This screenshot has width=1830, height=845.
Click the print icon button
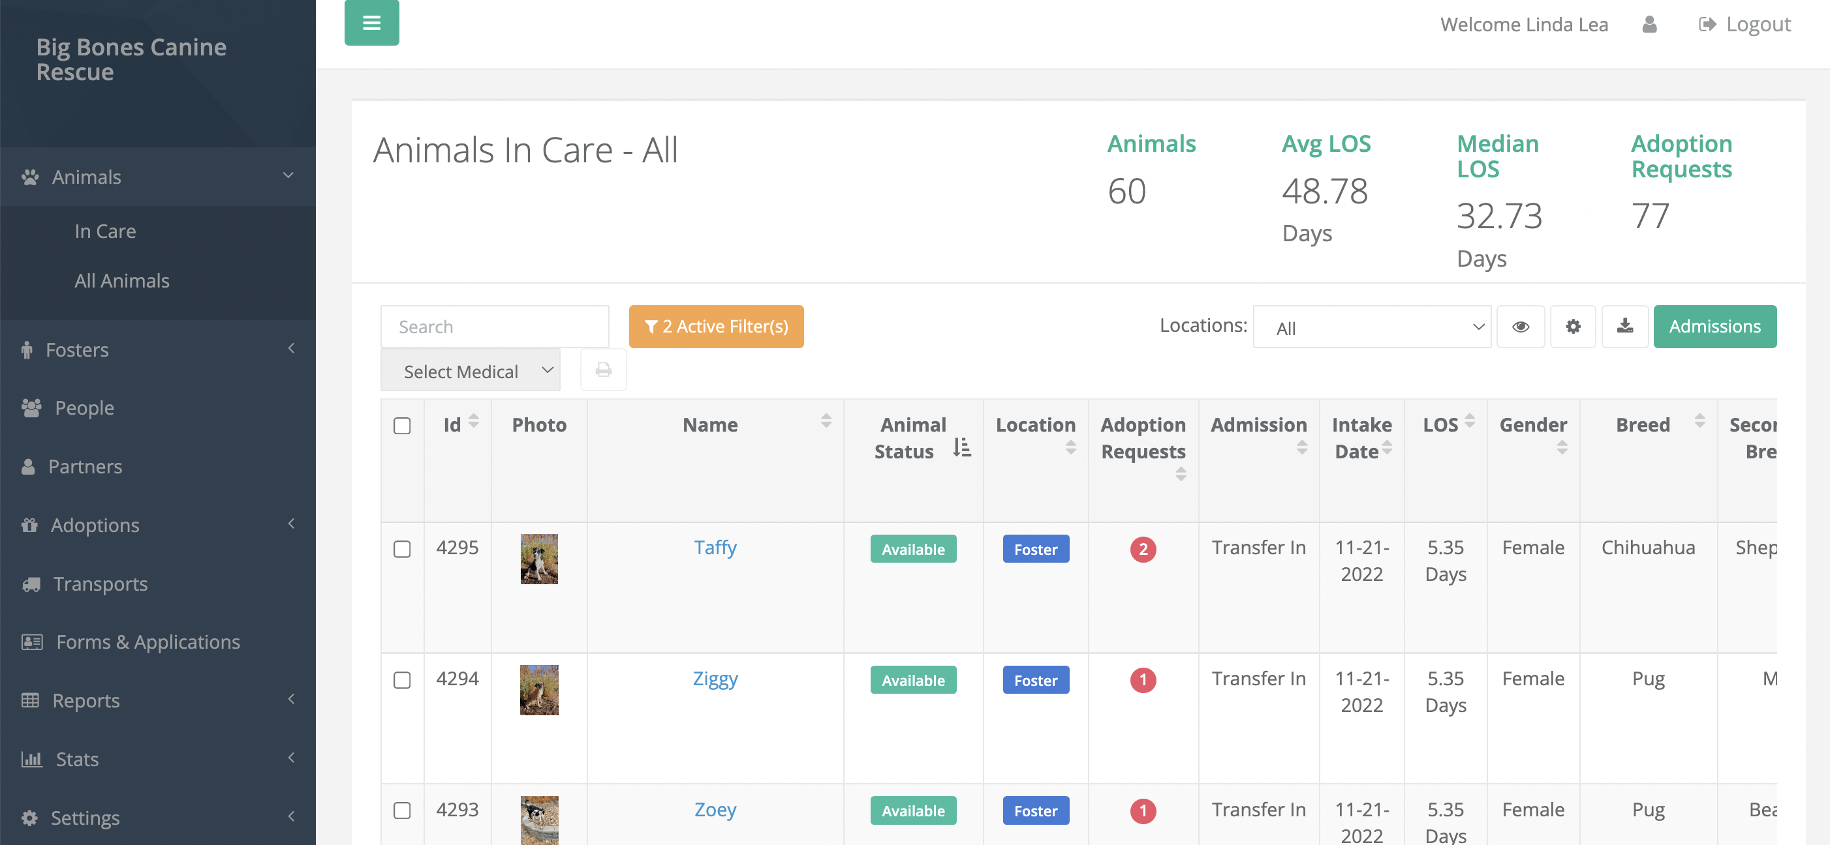(x=603, y=370)
